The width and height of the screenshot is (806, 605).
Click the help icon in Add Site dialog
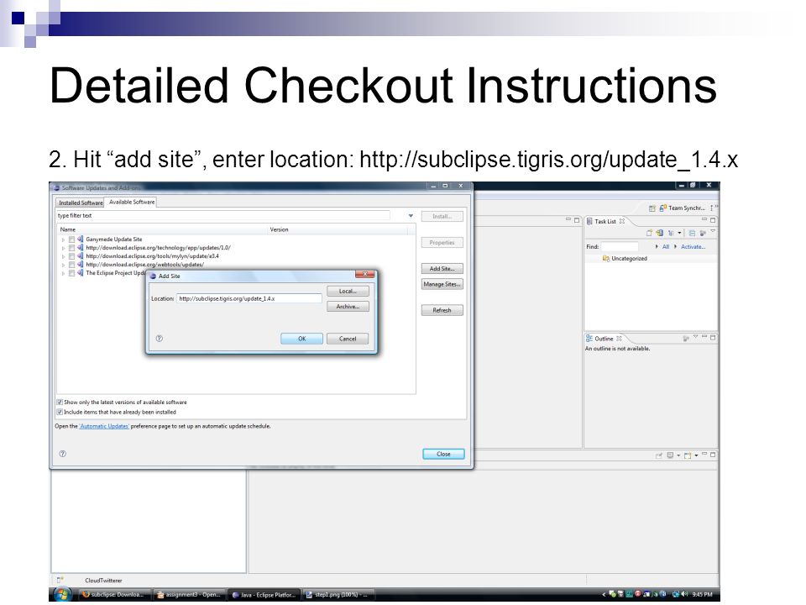pyautogui.click(x=160, y=339)
